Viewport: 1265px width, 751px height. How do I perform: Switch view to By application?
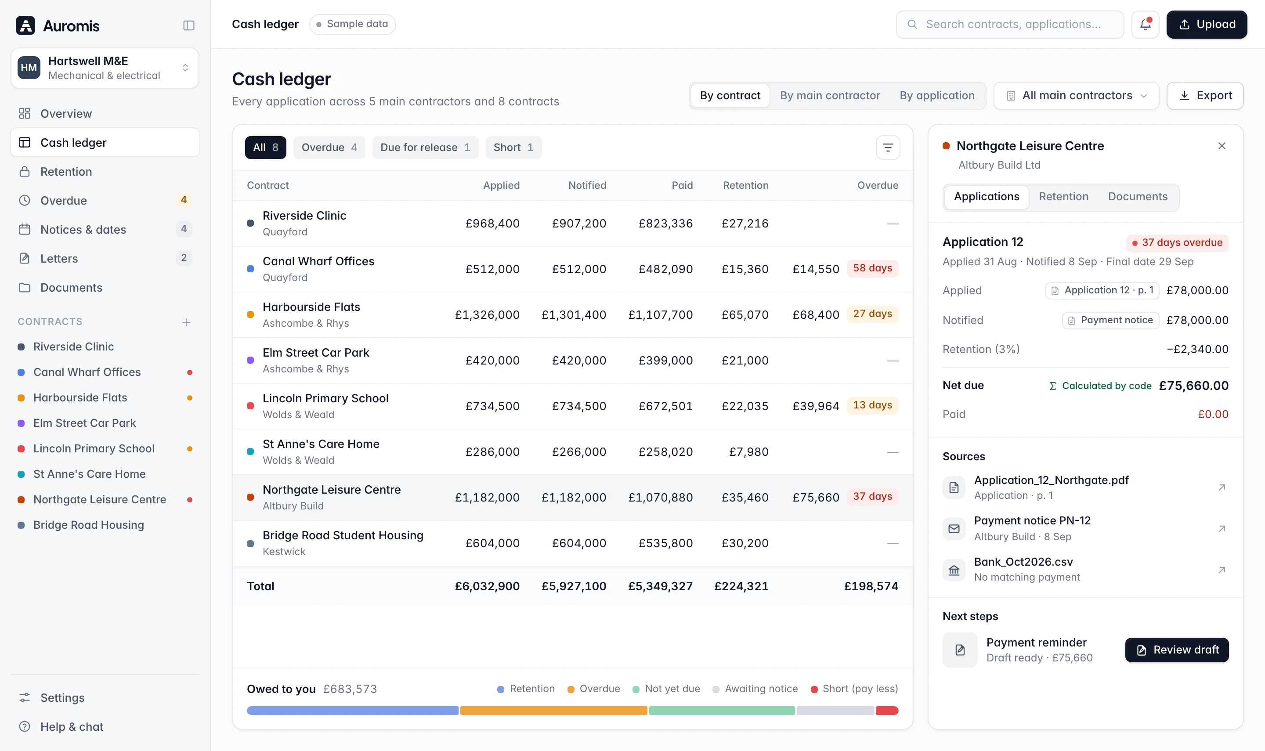[x=936, y=96]
